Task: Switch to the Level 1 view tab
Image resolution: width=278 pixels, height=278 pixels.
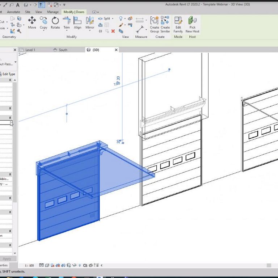Action: pos(30,50)
